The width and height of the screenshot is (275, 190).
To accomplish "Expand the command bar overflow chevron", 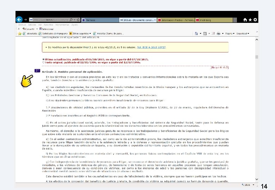I will (x=257, y=32).
